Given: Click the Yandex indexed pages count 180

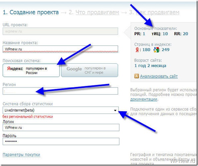Looking at the screenshot, I should (146, 50).
